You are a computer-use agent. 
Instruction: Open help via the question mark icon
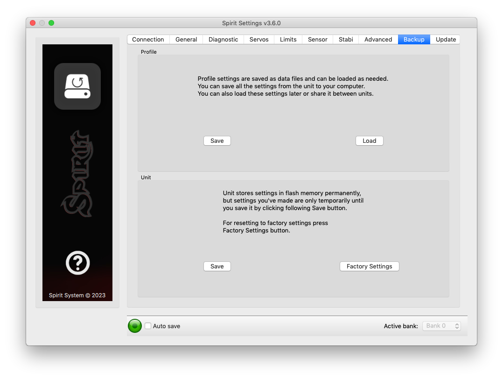[x=77, y=263]
